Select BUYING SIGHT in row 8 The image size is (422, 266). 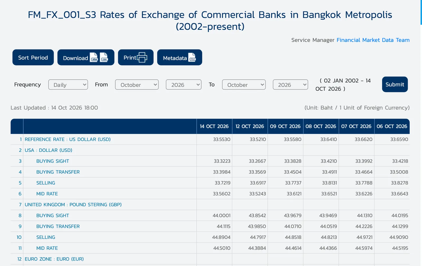53,215
